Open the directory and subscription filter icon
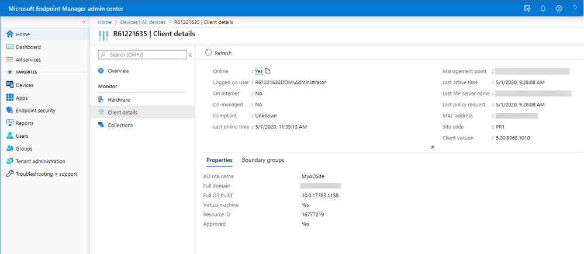The width and height of the screenshot is (584, 254). tap(527, 8)
